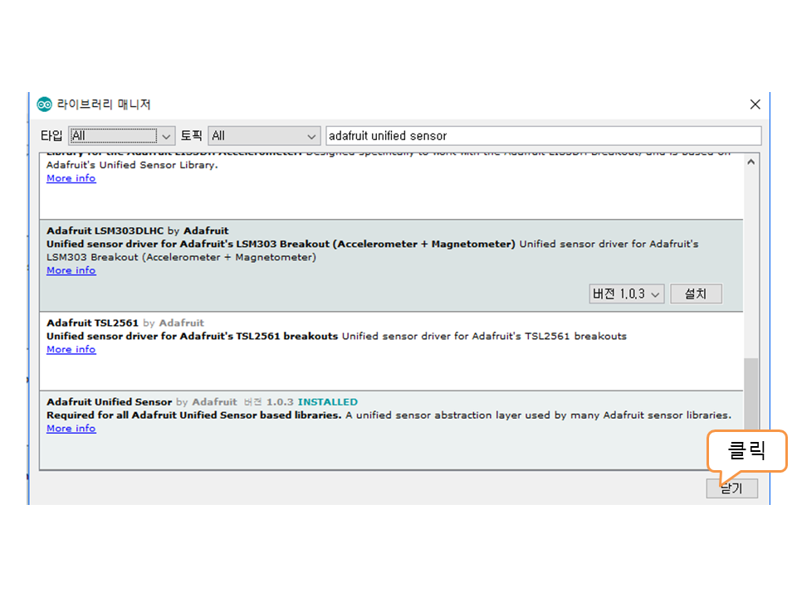The image size is (797, 597).
Task: Expand the 버전 1.0.3 version dropdown
Action: (627, 294)
